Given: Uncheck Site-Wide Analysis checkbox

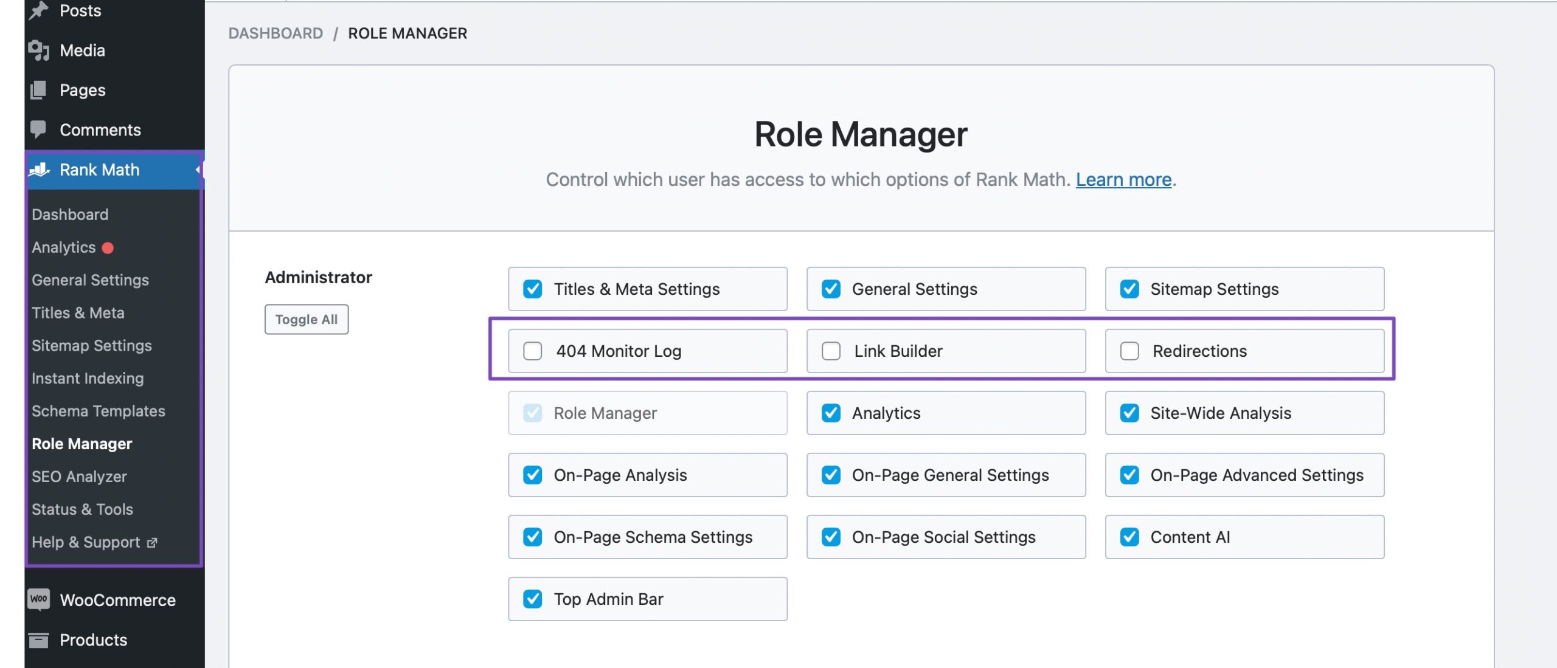Looking at the screenshot, I should pos(1129,413).
